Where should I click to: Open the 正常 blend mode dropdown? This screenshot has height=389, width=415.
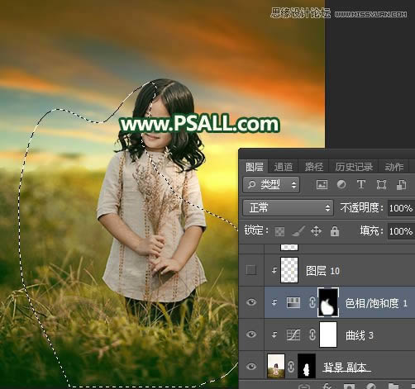coord(288,207)
